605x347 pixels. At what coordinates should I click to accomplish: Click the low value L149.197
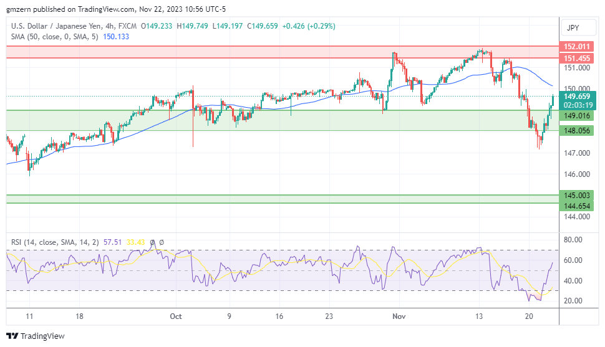click(228, 26)
